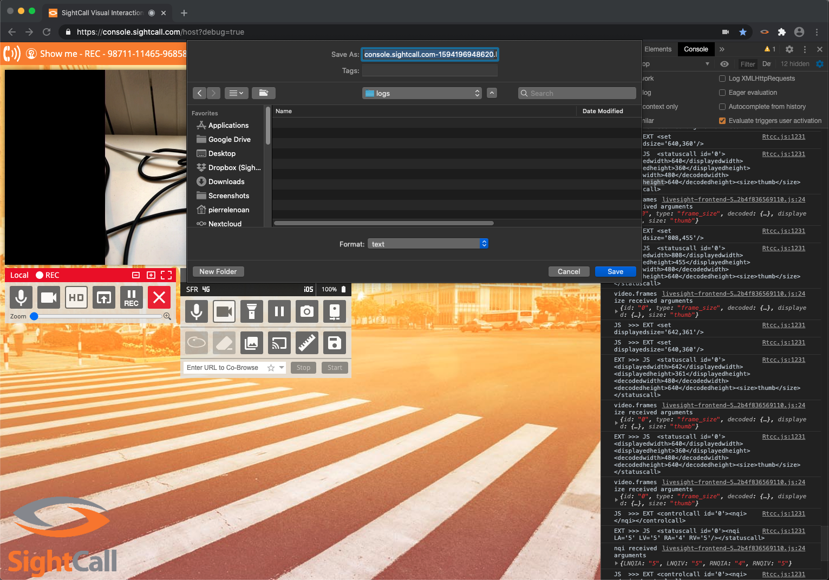Enable Eager evaluation checkbox
Viewport: 829px width, 580px height.
pyautogui.click(x=722, y=93)
